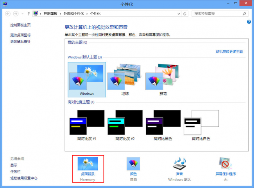
Task: Open 任务栏 under See also
Action: tap(15, 172)
